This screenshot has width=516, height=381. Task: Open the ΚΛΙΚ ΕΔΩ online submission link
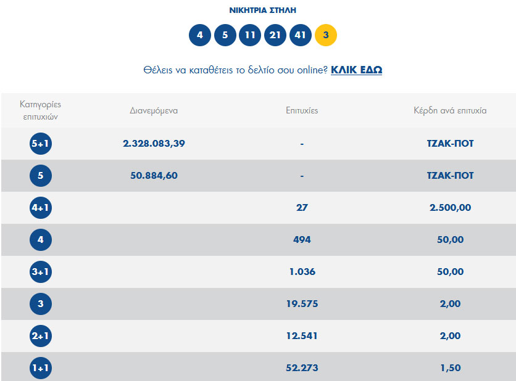(356, 70)
